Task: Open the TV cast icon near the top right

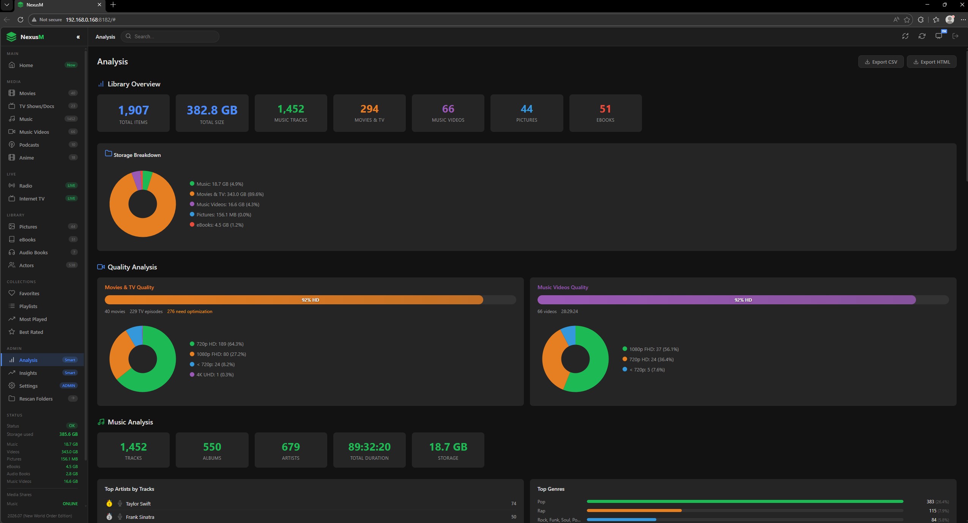Action: tap(938, 36)
